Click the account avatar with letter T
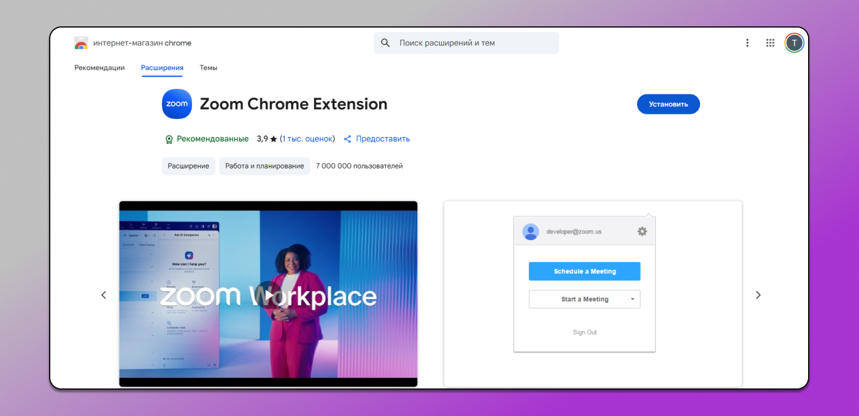The height and width of the screenshot is (416, 859). point(794,42)
